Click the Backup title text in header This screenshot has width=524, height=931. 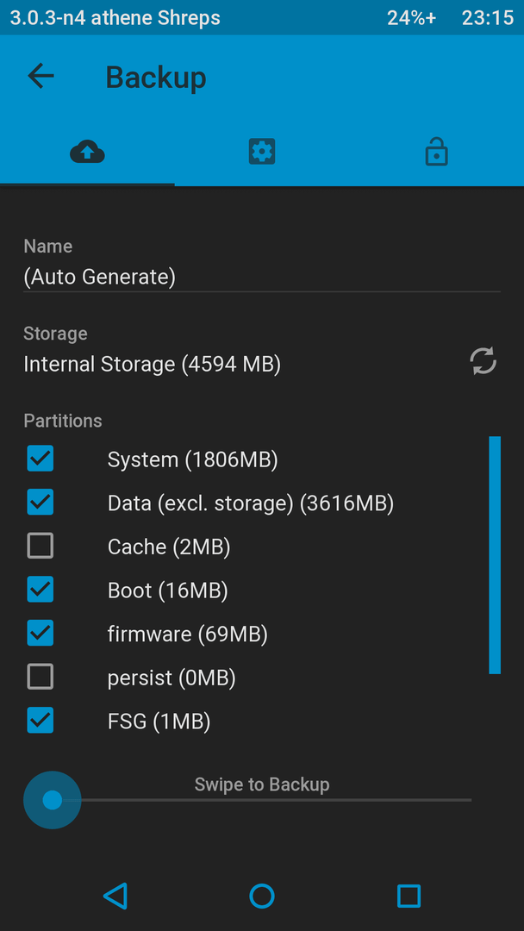156,78
